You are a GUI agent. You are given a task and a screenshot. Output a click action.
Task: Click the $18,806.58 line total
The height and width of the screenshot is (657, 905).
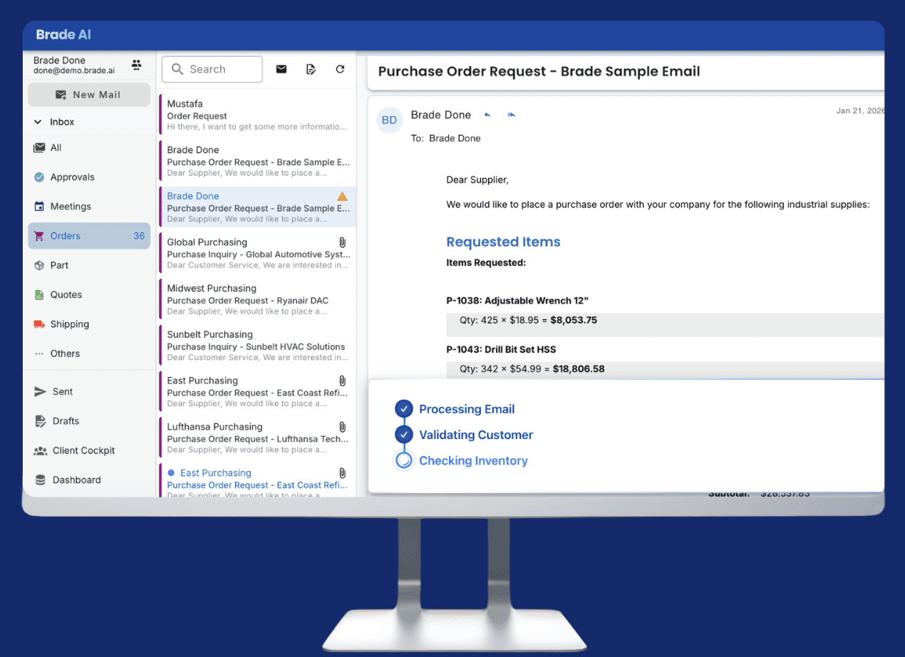pyautogui.click(x=579, y=369)
